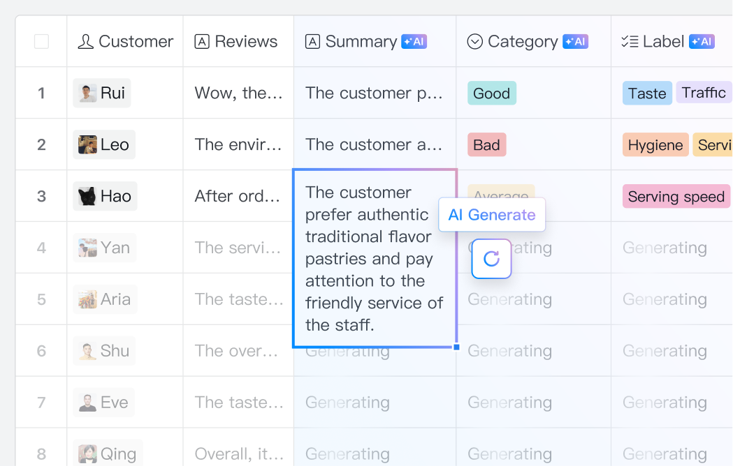Viewport: 733px width, 466px height.
Task: Click the text-type icon in Summary header
Action: point(313,42)
